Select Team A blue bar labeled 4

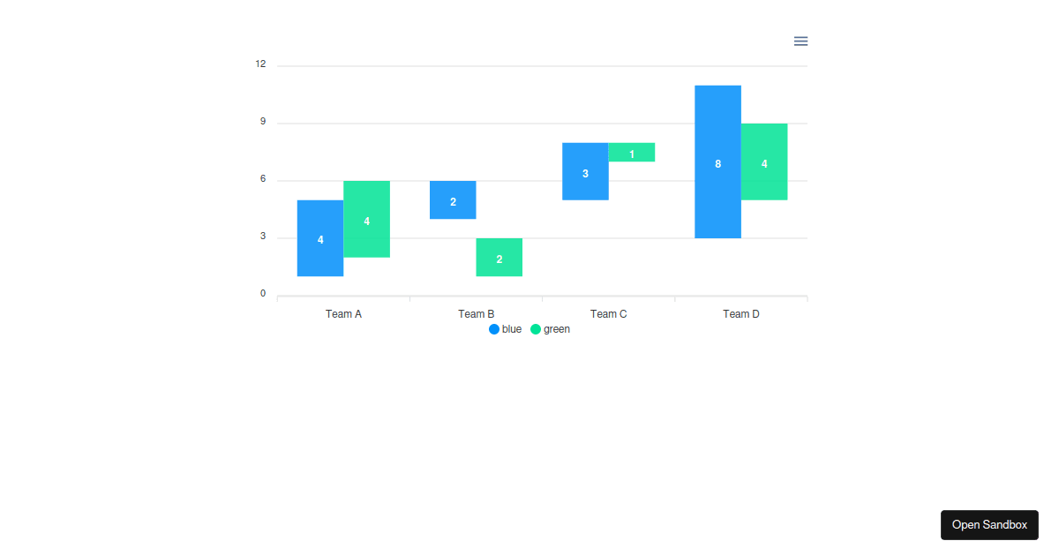coord(320,238)
